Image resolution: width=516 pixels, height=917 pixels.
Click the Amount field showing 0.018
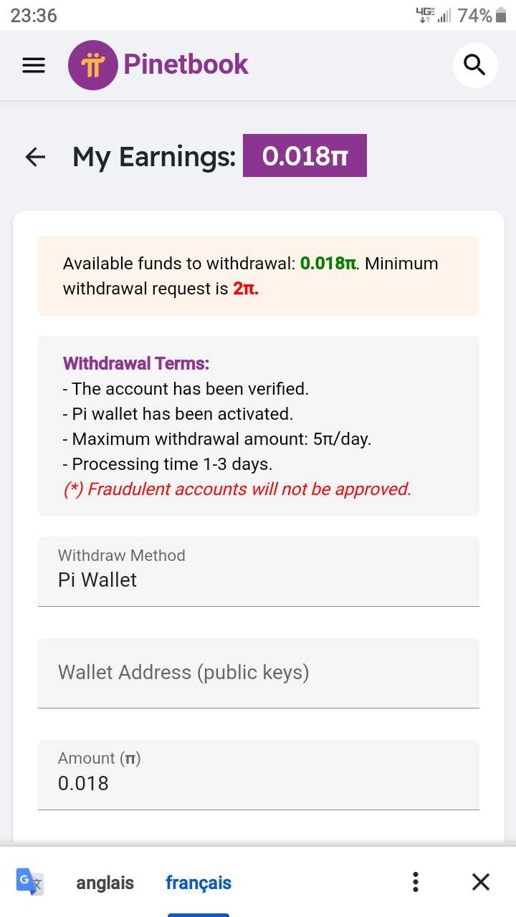[x=258, y=774]
